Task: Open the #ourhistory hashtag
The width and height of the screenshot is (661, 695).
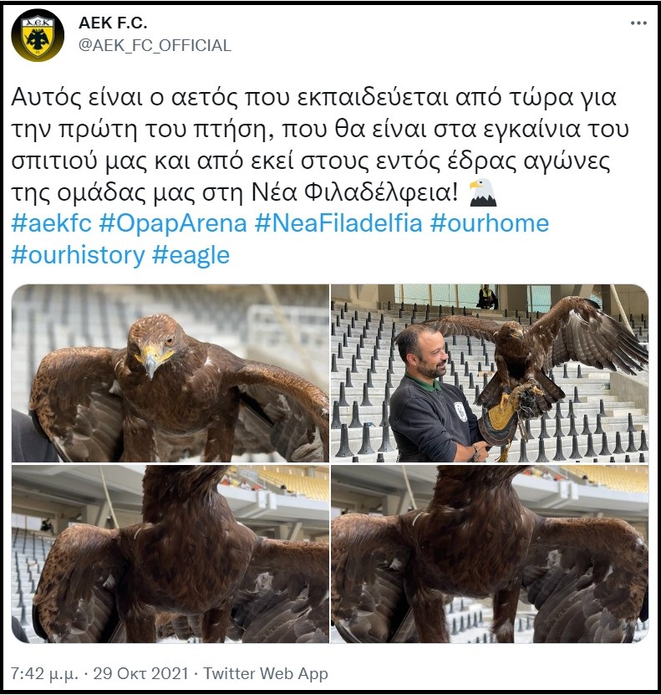Action: (x=78, y=255)
